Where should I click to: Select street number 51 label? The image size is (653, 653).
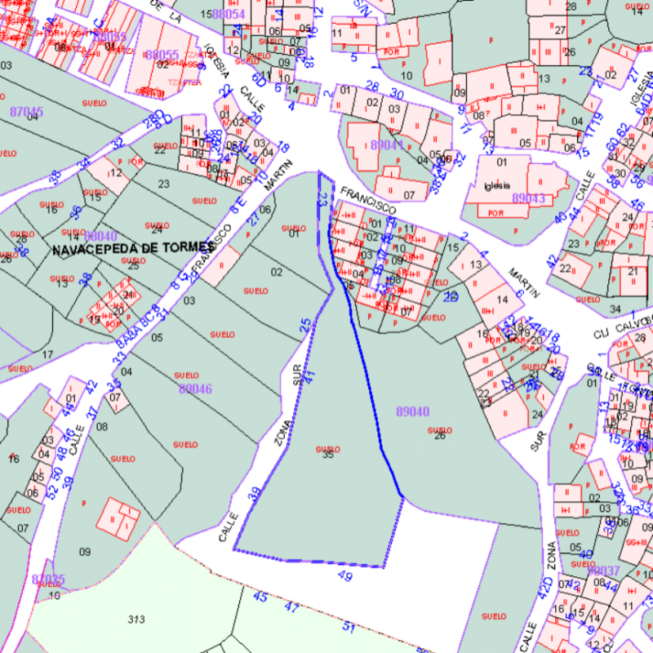[x=349, y=627]
